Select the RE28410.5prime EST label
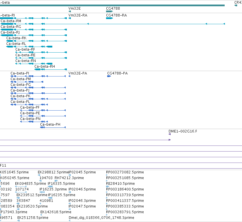242x222 pixels. (x=120, y=184)
